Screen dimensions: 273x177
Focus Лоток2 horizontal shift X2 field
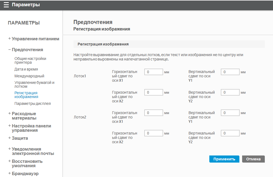[x=154, y=133]
